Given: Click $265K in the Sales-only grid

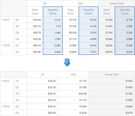Looking at the screenshot, I should click(x=112, y=106).
